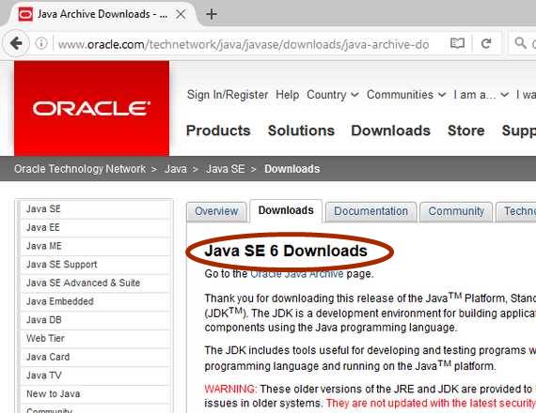Image resolution: width=536 pixels, height=413 pixels.
Task: Open the Help link
Action: (287, 95)
